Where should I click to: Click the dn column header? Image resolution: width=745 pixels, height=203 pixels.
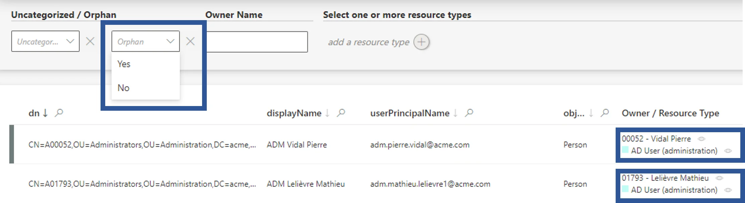pos(34,113)
